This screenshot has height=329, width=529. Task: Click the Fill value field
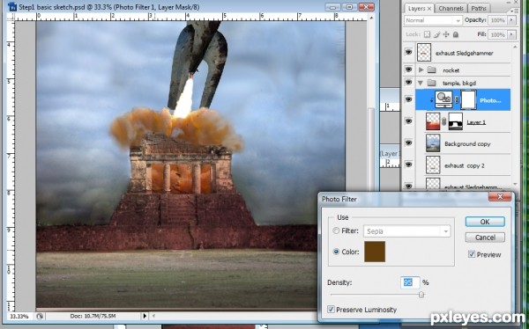tap(497, 34)
